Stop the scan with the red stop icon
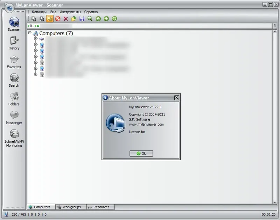 click(58, 19)
